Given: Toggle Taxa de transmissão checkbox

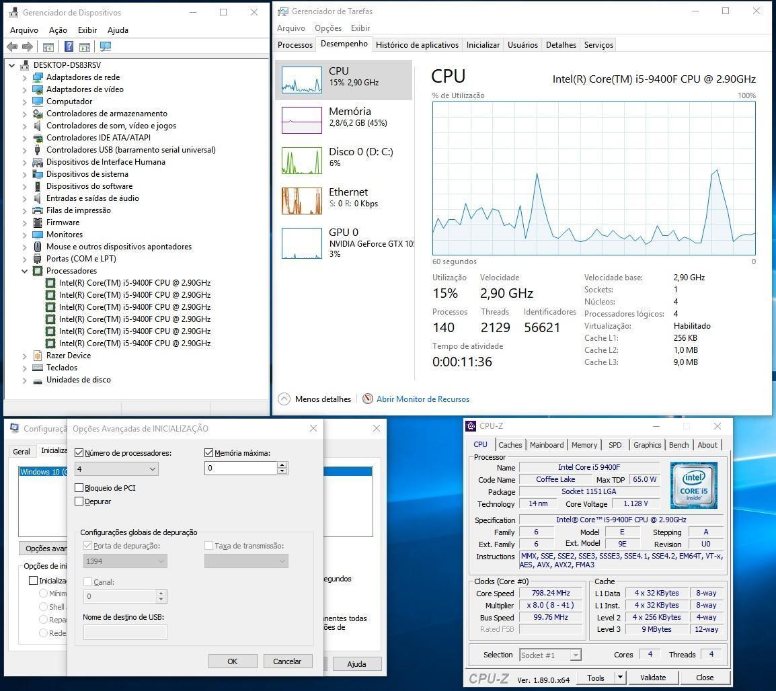Looking at the screenshot, I should pos(208,546).
